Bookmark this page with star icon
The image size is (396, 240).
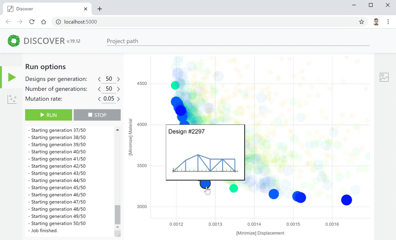[x=362, y=22]
